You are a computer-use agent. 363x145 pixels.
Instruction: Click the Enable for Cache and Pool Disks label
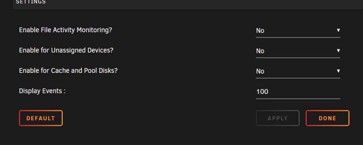tap(68, 71)
